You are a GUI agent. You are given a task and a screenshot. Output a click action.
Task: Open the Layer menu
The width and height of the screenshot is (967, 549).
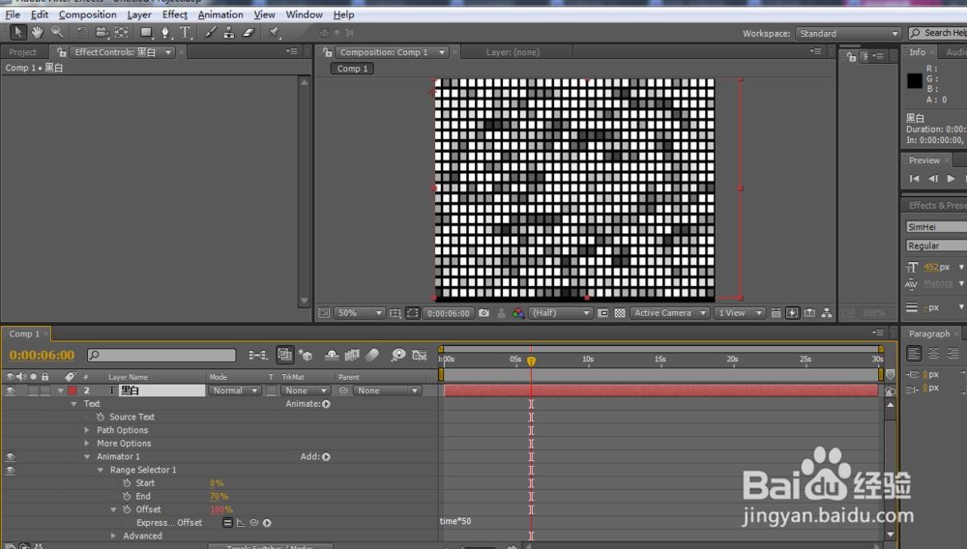138,14
